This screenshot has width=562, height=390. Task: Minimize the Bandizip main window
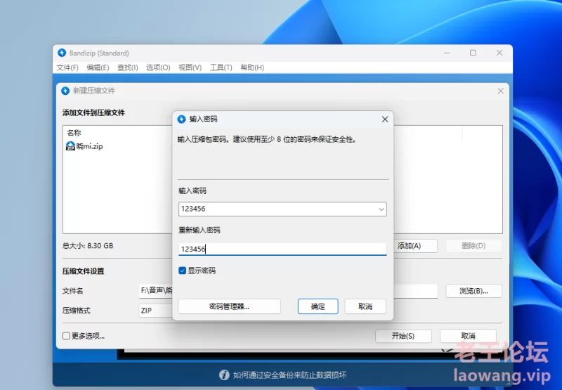[x=447, y=53]
